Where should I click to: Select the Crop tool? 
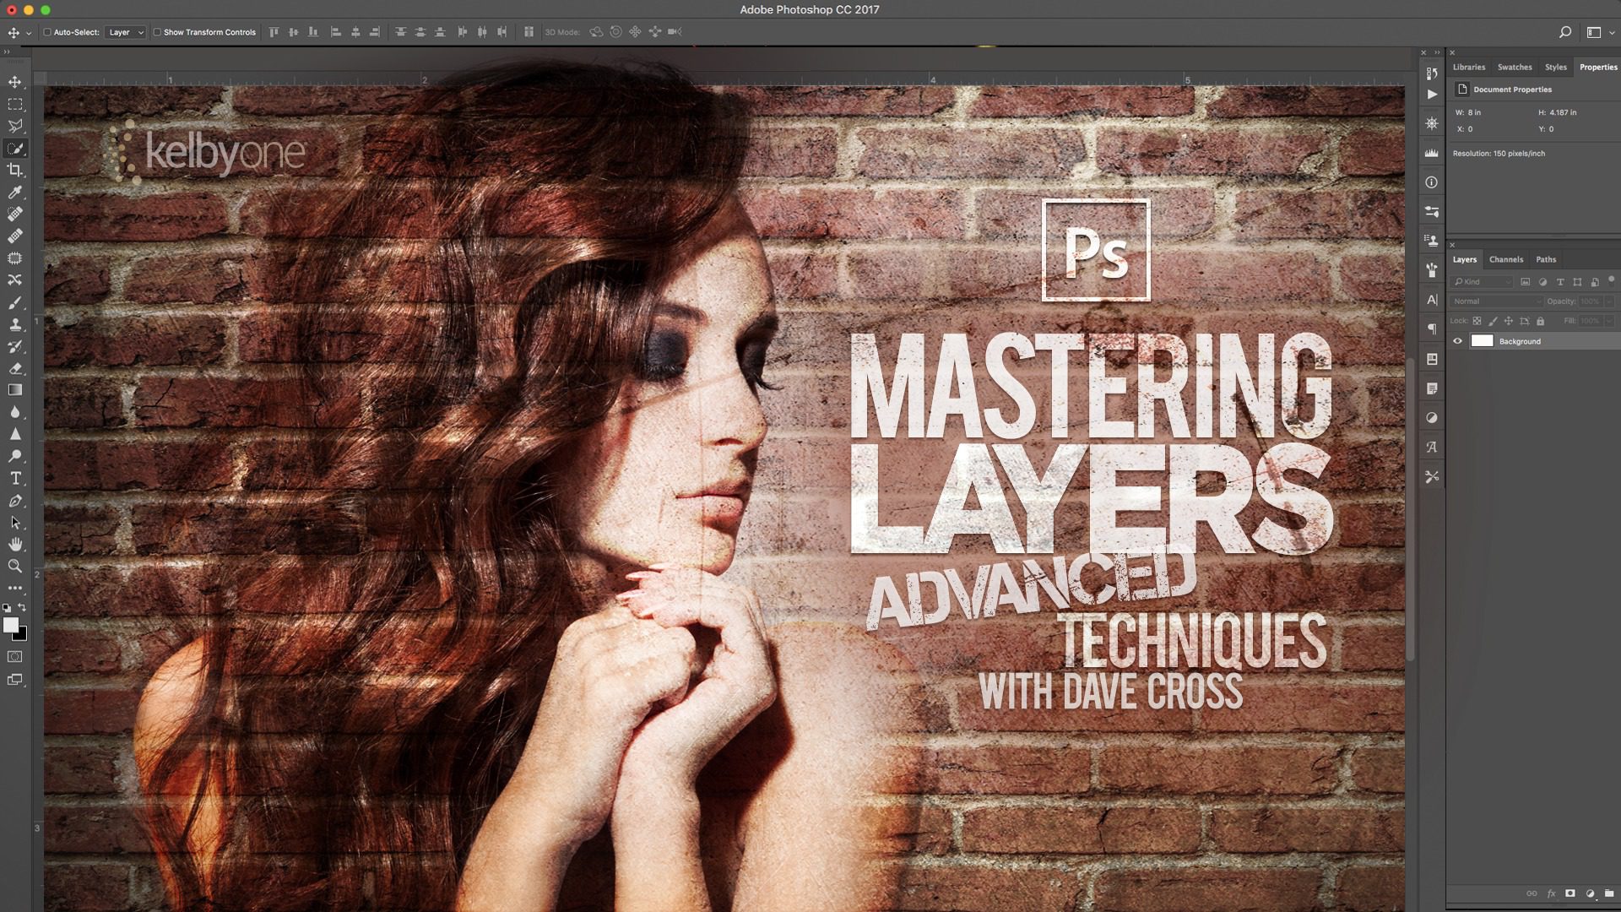click(x=15, y=171)
